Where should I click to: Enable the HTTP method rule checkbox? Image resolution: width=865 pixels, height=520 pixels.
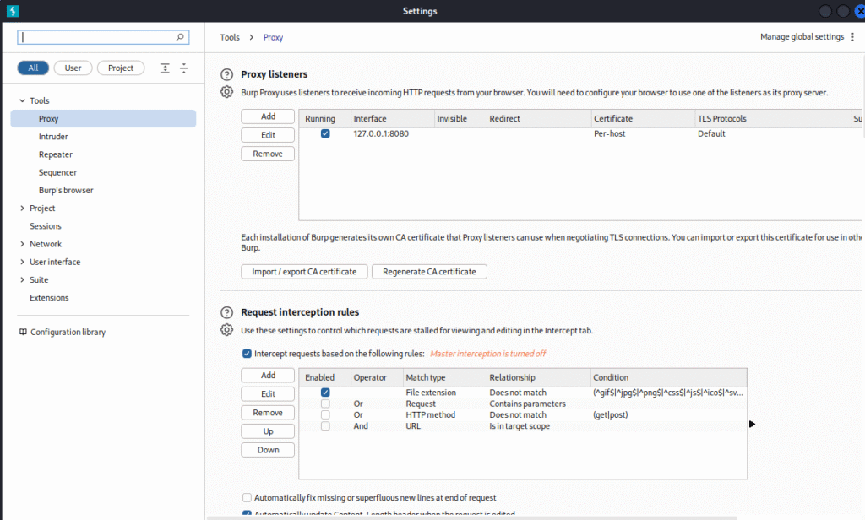tap(325, 414)
